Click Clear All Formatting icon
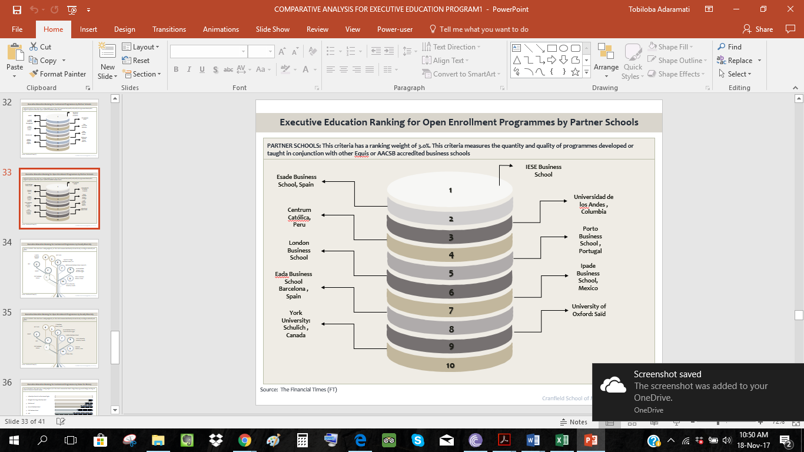 pyautogui.click(x=312, y=52)
